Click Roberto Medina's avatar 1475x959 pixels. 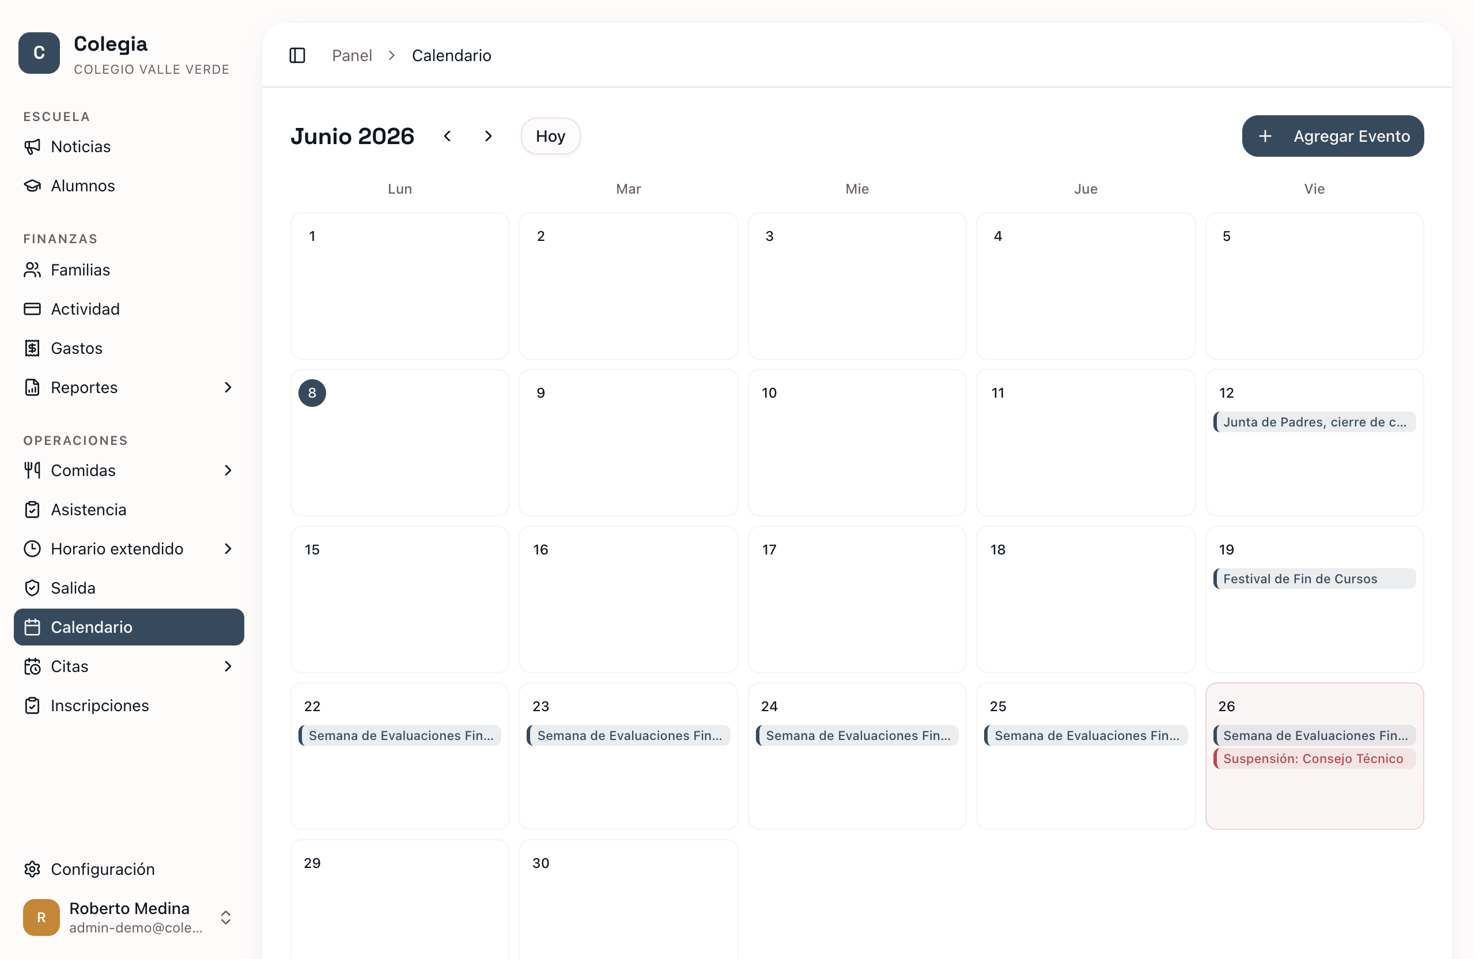tap(41, 917)
